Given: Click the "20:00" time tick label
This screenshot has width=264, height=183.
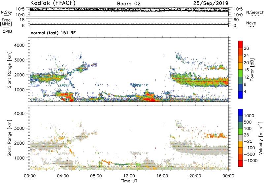Looking at the screenshot, I should click(195, 176).
